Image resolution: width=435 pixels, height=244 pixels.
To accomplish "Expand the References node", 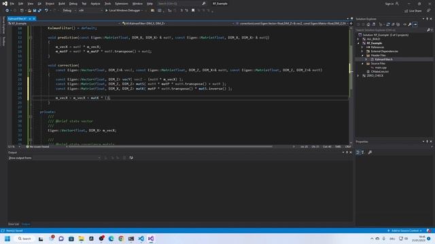I will click(x=362, y=47).
